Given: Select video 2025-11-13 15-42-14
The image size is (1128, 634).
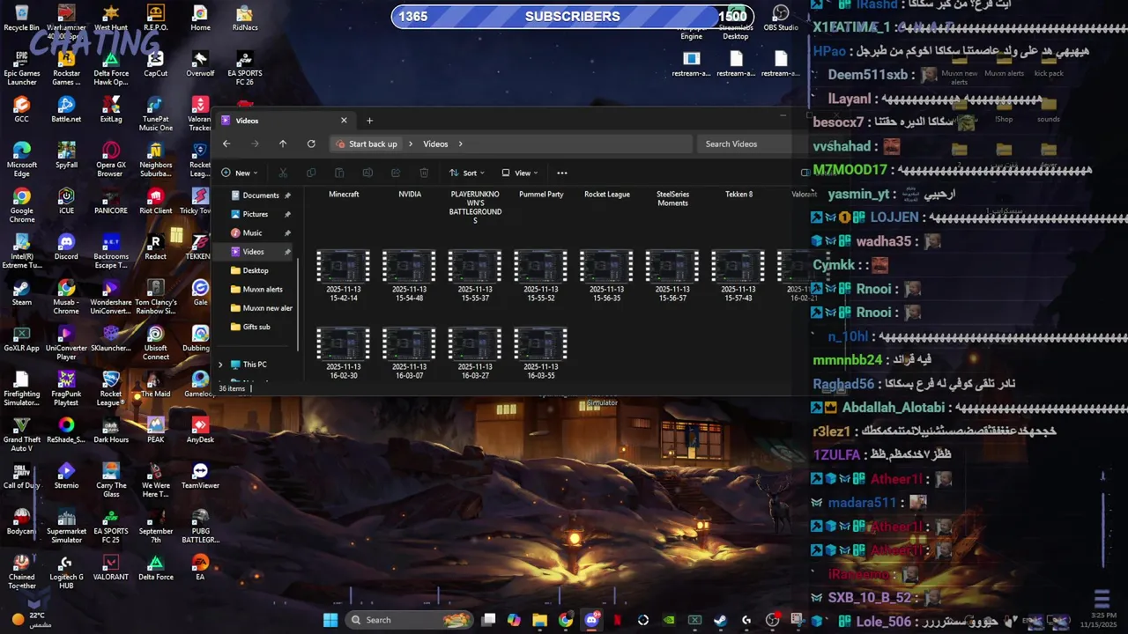Looking at the screenshot, I should 342,276.
